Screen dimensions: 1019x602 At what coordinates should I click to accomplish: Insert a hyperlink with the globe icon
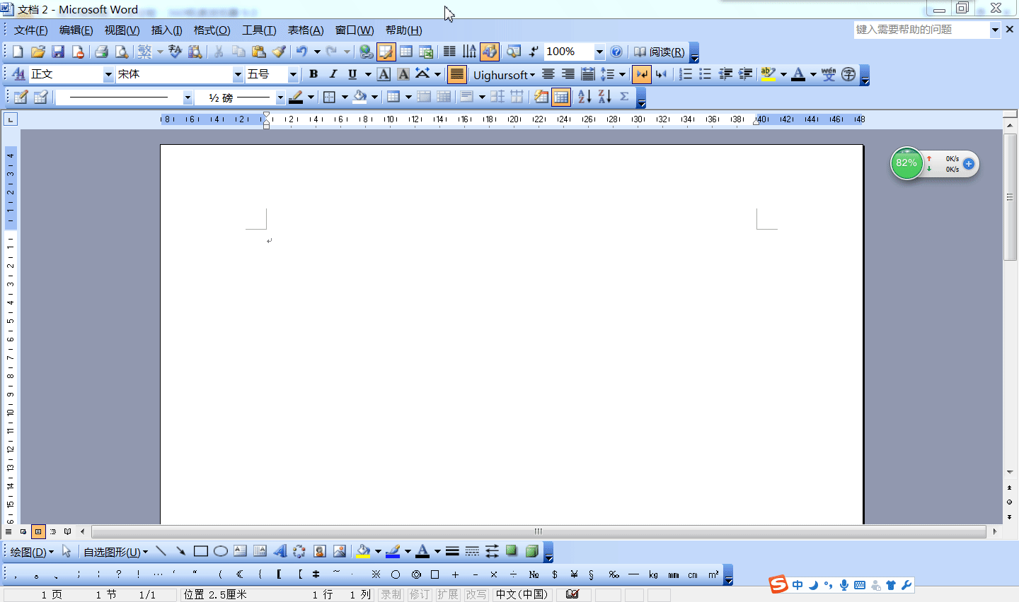366,52
